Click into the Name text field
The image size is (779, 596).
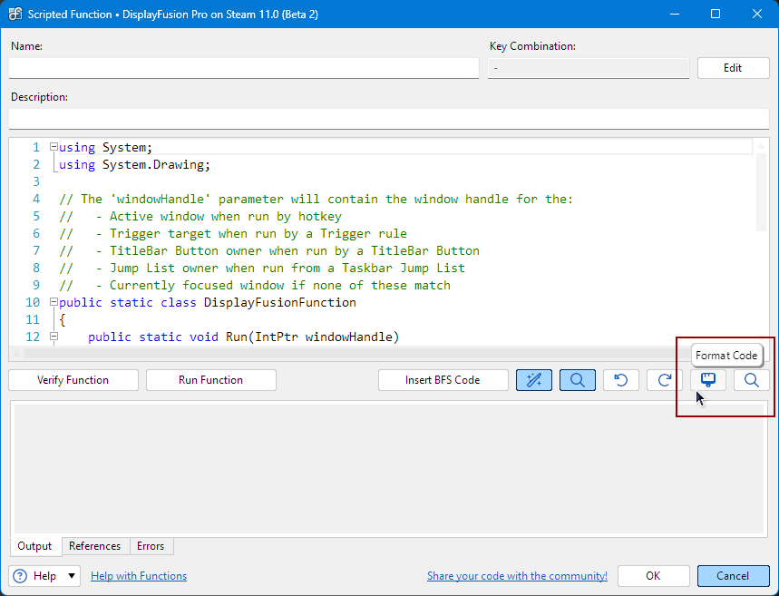coord(243,68)
